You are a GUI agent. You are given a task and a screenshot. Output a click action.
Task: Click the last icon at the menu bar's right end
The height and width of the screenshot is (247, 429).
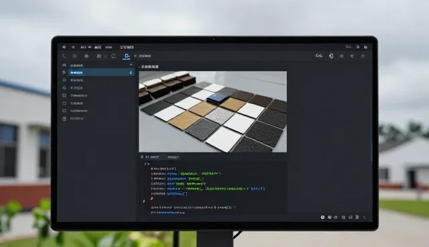tap(365, 47)
